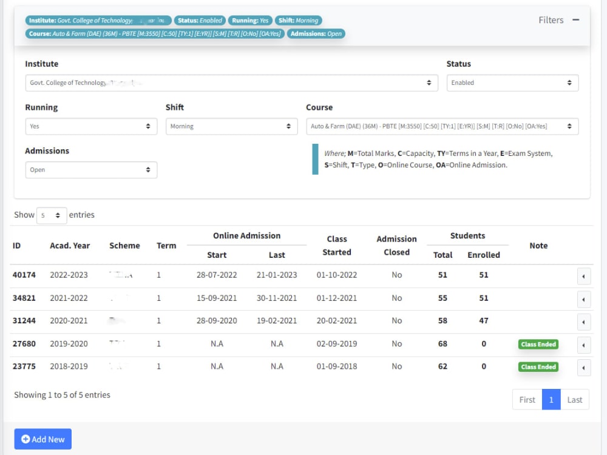Open row actions arrow for ID 31244
The image size is (607, 455).
click(583, 322)
